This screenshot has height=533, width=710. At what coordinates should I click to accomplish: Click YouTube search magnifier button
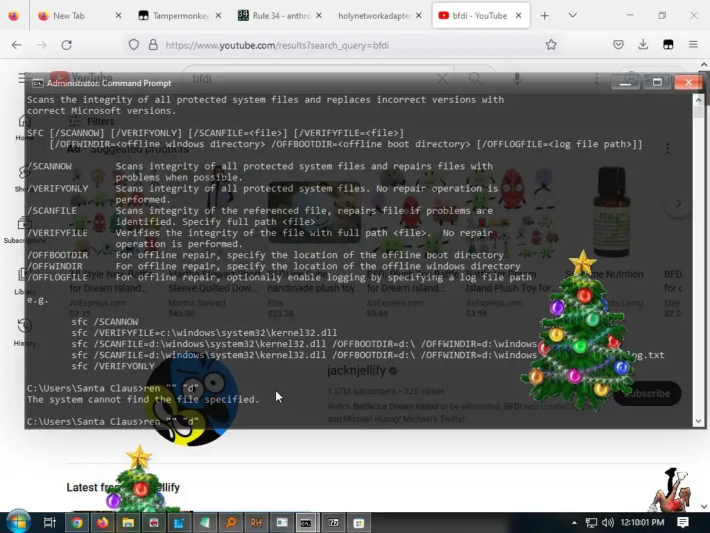click(476, 78)
